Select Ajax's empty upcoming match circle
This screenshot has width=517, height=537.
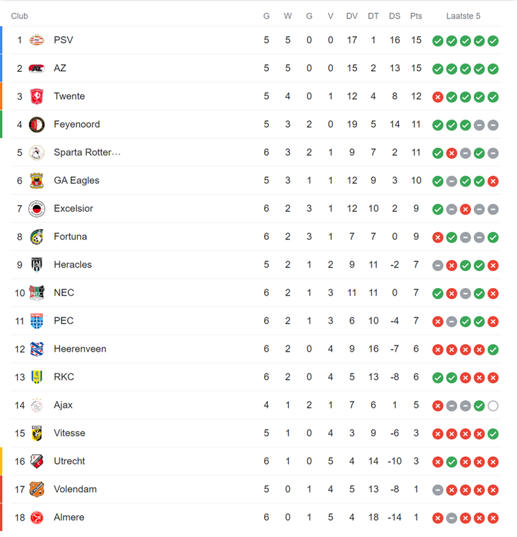click(492, 406)
